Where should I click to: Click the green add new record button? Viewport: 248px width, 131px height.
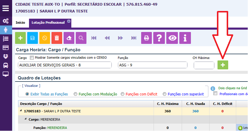pos(20,38)
